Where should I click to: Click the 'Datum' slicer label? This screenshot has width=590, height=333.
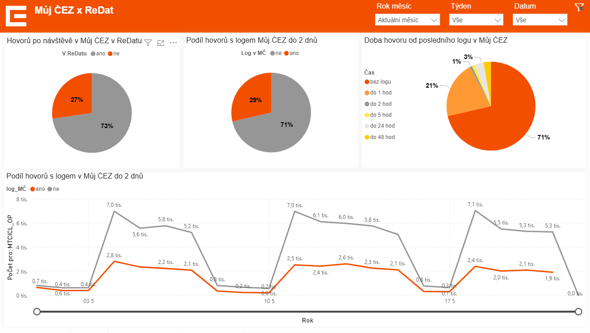(x=525, y=6)
